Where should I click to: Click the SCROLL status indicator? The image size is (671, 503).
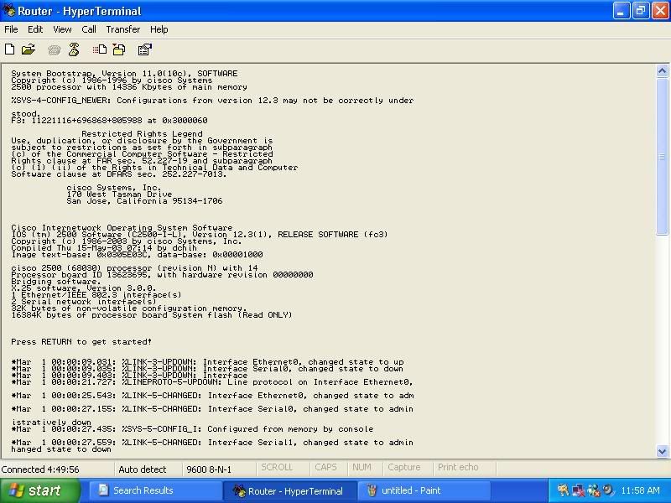click(277, 468)
